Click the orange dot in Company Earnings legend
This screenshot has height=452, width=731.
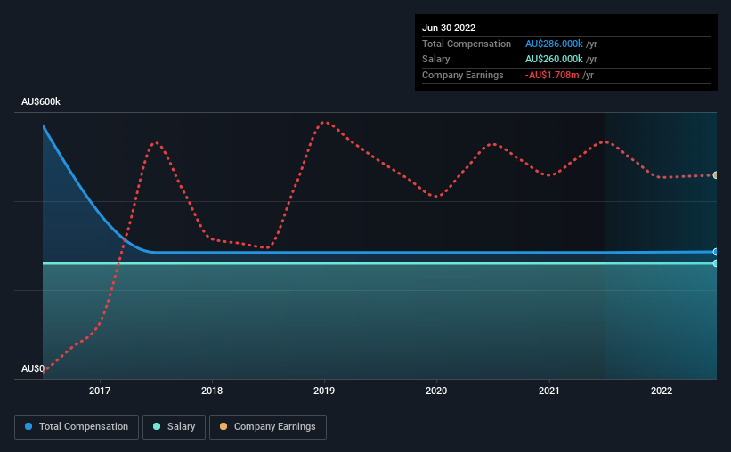point(223,426)
